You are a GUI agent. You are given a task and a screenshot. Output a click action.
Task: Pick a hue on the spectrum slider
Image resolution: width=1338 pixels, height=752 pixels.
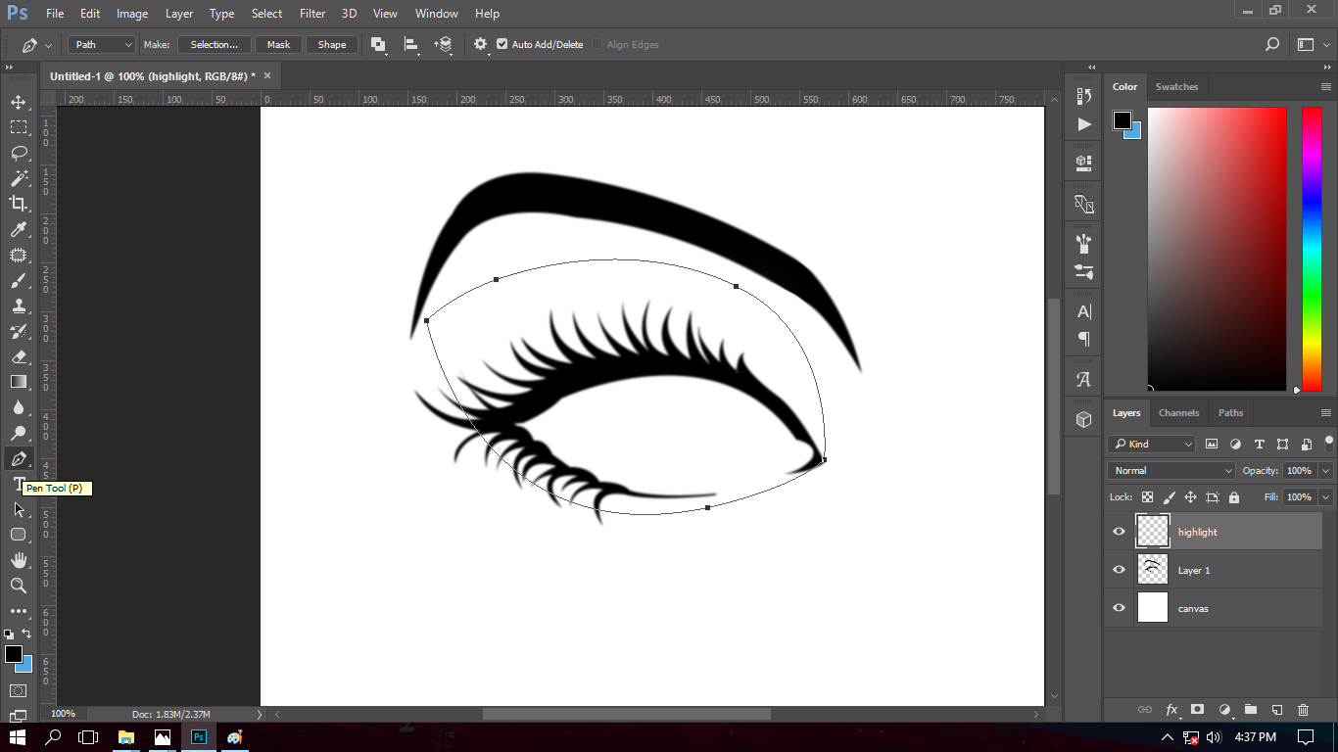(x=1312, y=249)
